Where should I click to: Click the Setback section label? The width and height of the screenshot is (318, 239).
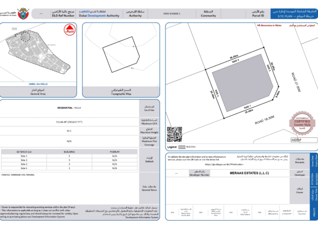[x=149, y=159]
